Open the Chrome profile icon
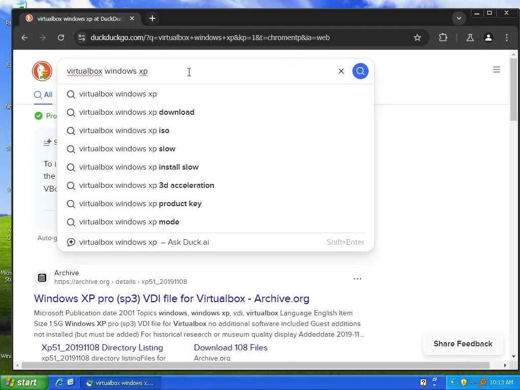This screenshot has width=520, height=390. pos(488,38)
